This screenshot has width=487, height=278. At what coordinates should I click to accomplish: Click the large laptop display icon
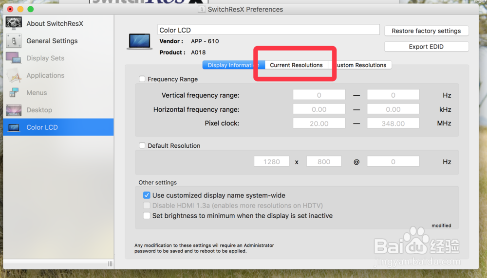[x=139, y=41]
